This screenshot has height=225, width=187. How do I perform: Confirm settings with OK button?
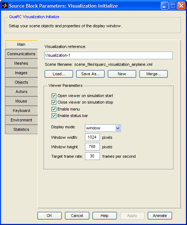coord(50,216)
